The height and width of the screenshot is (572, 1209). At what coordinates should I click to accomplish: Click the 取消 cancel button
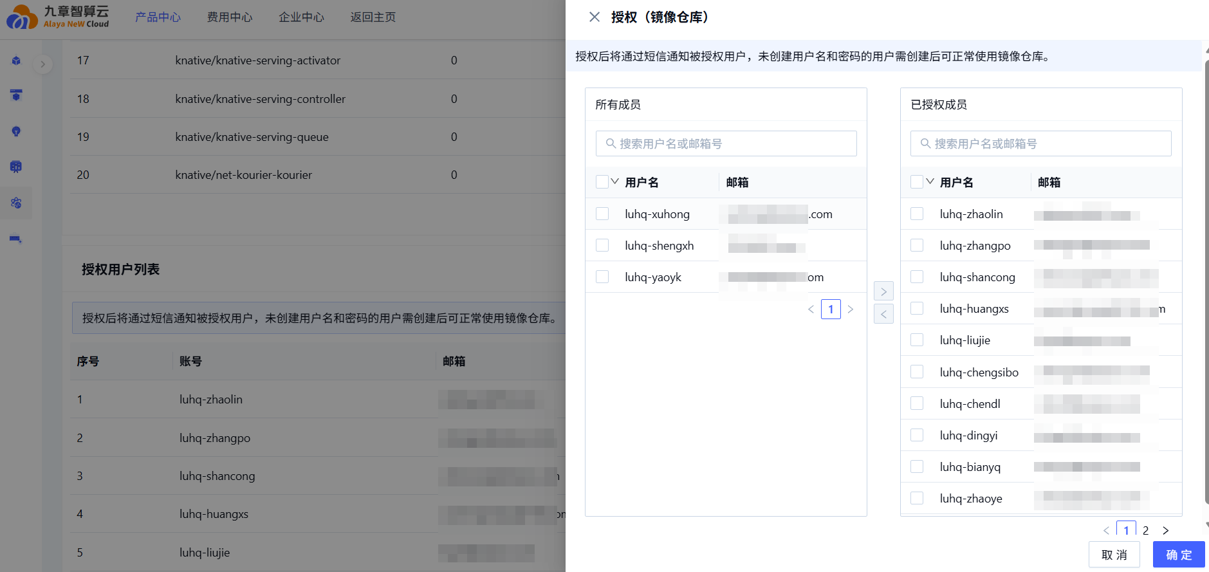pyautogui.click(x=1114, y=555)
